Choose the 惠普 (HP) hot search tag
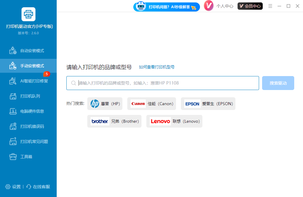Image resolution: width=303 pixels, height=197 pixels. click(x=105, y=104)
